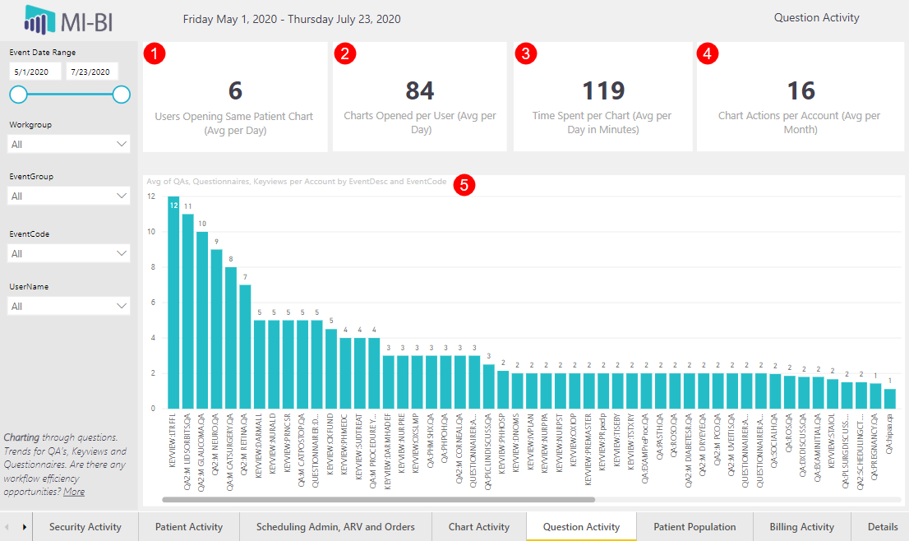Switch to the Security Activity tab
This screenshot has height=541, width=909.
85,527
